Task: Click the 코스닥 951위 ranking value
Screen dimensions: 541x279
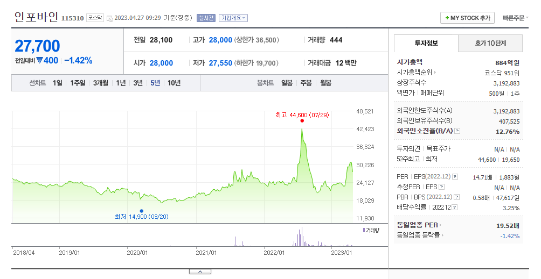Action: point(502,73)
